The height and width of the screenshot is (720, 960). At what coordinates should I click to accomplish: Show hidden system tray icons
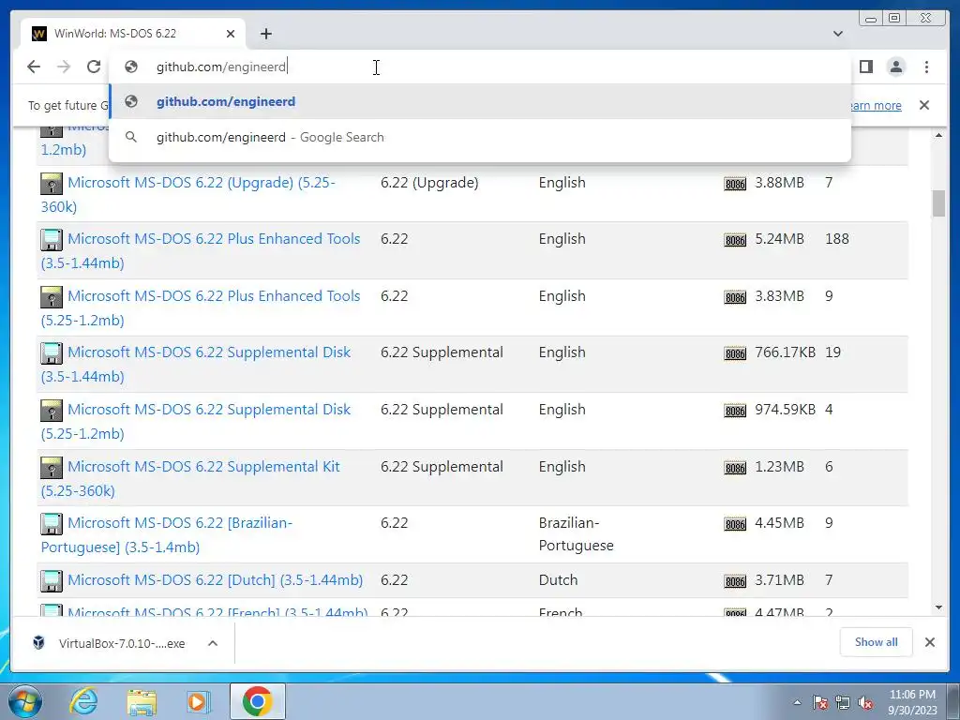coord(797,702)
